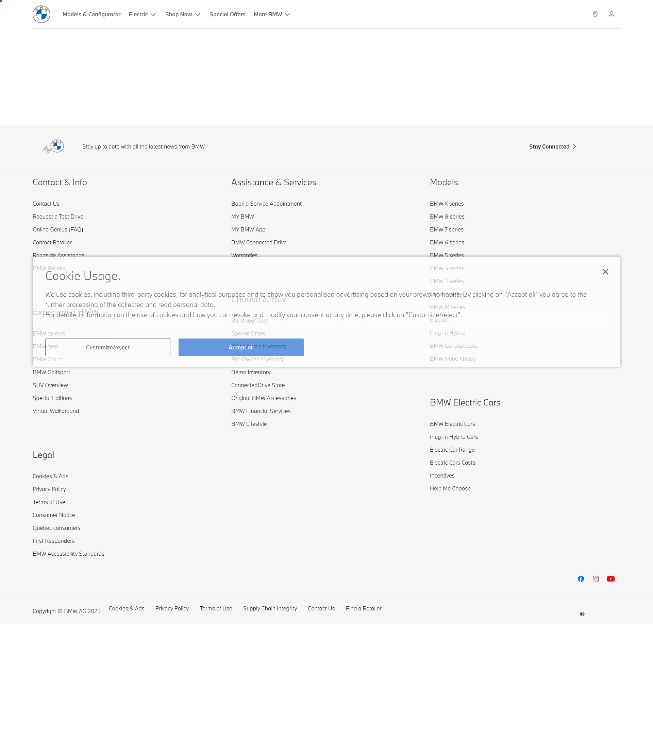653x745 pixels.
Task: Click Supply Chain Integrity in footer
Action: tap(270, 608)
